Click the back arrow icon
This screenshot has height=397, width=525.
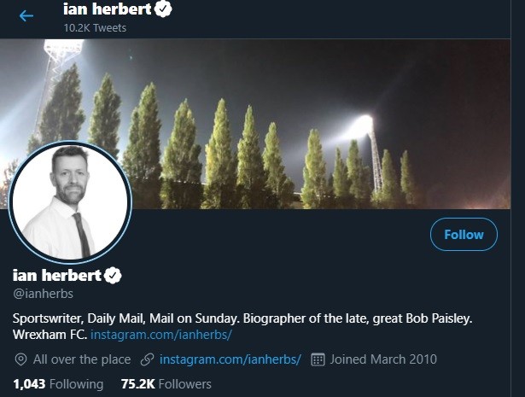tap(26, 15)
